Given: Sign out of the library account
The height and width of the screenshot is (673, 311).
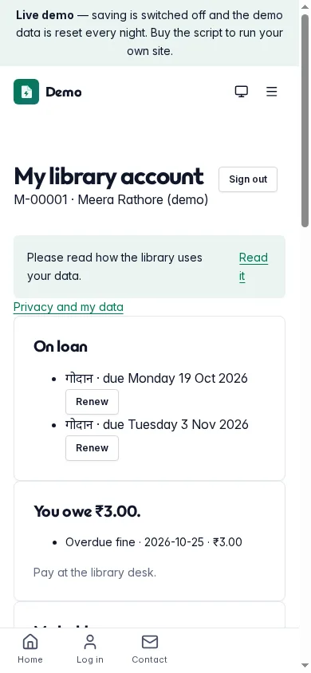Looking at the screenshot, I should coord(248,179).
